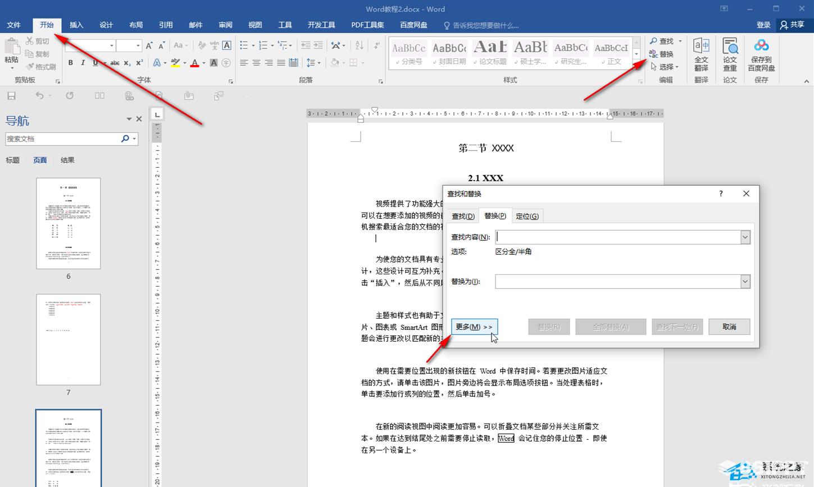Select page 6 thumbnail in navigation
Screen dimensions: 814x487
[x=69, y=223]
